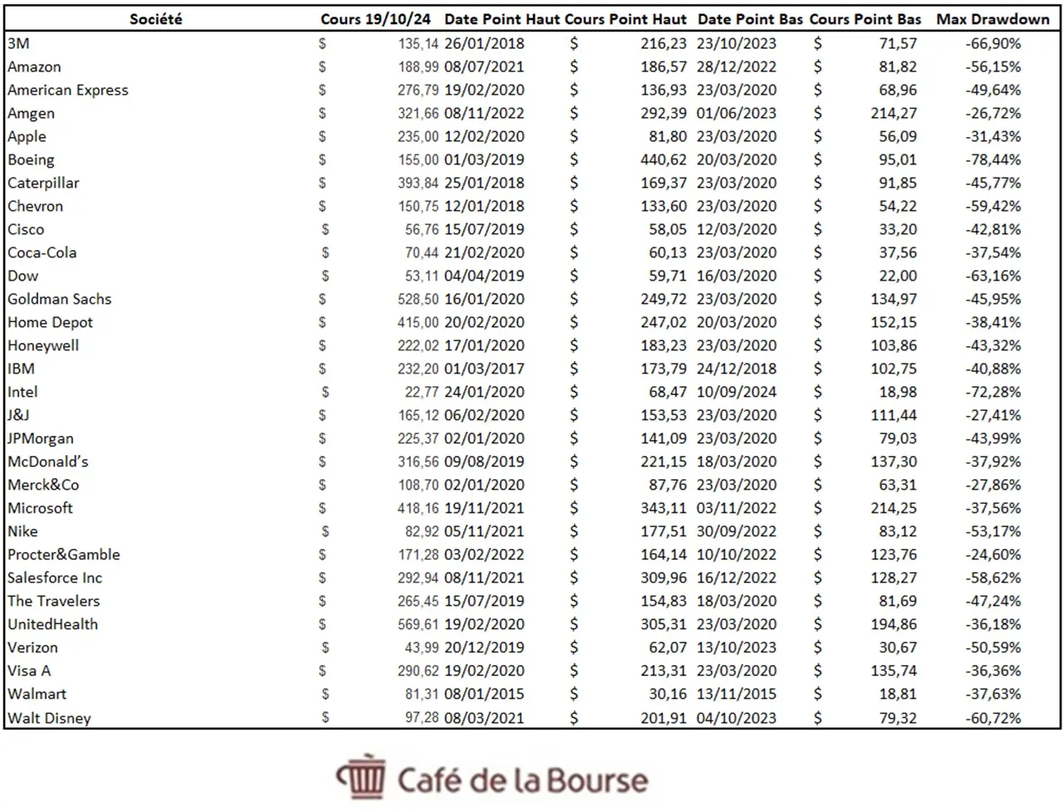
Task: Click Boeing's high price 440,62
Action: 664,159
